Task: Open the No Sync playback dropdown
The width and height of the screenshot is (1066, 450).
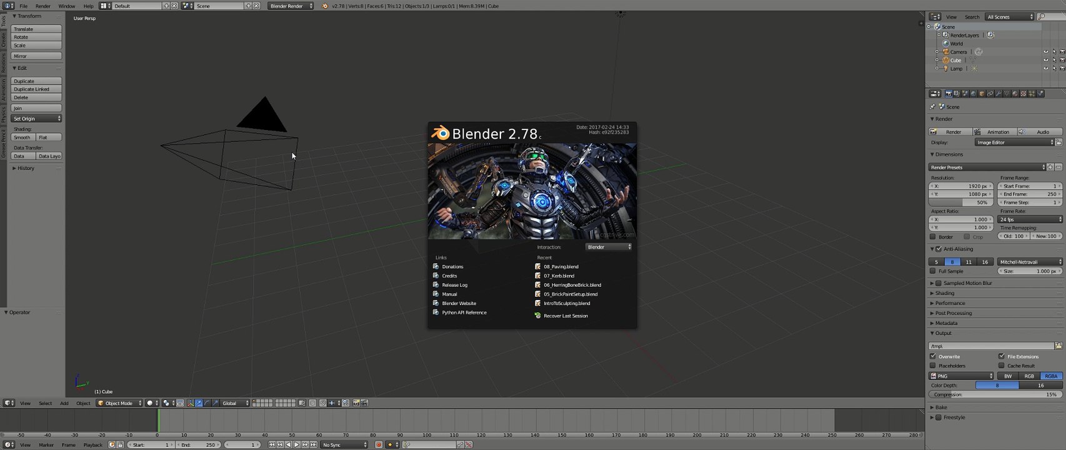Action: (x=344, y=444)
